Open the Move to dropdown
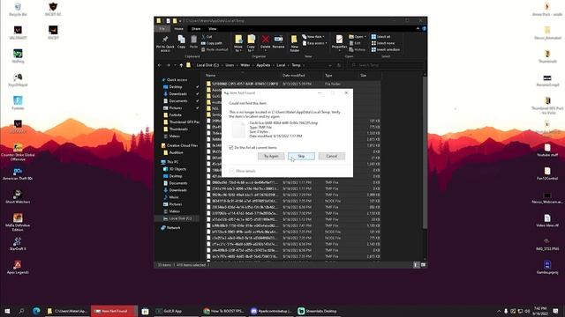The width and height of the screenshot is (565, 317). (238, 43)
